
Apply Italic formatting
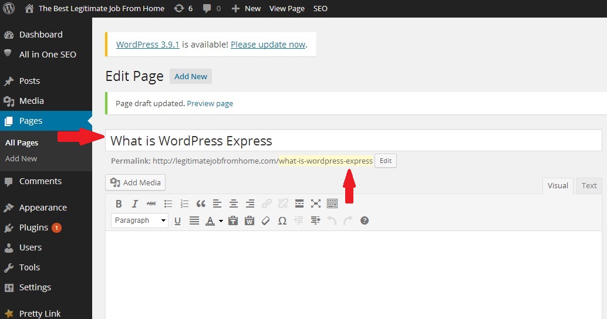click(x=134, y=204)
